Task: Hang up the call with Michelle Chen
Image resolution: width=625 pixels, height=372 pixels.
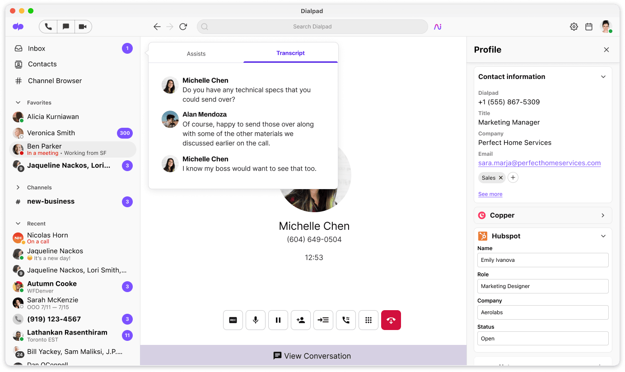Action: click(x=391, y=320)
